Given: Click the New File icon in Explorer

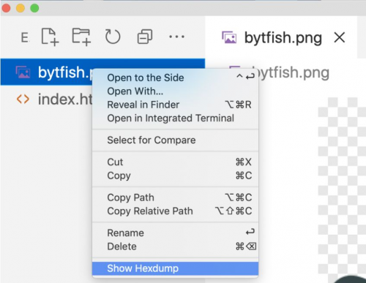Looking at the screenshot, I should click(x=50, y=37).
